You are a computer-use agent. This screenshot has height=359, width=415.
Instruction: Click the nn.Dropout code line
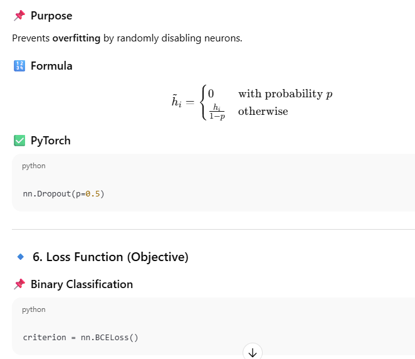click(x=63, y=194)
